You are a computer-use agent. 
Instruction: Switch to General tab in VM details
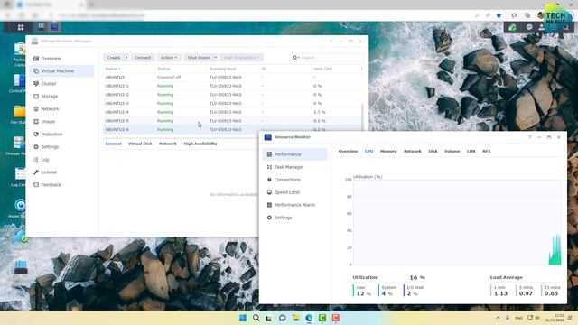113,144
